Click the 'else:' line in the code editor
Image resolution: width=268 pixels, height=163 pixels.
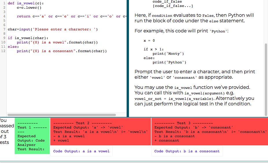click(x=13, y=47)
